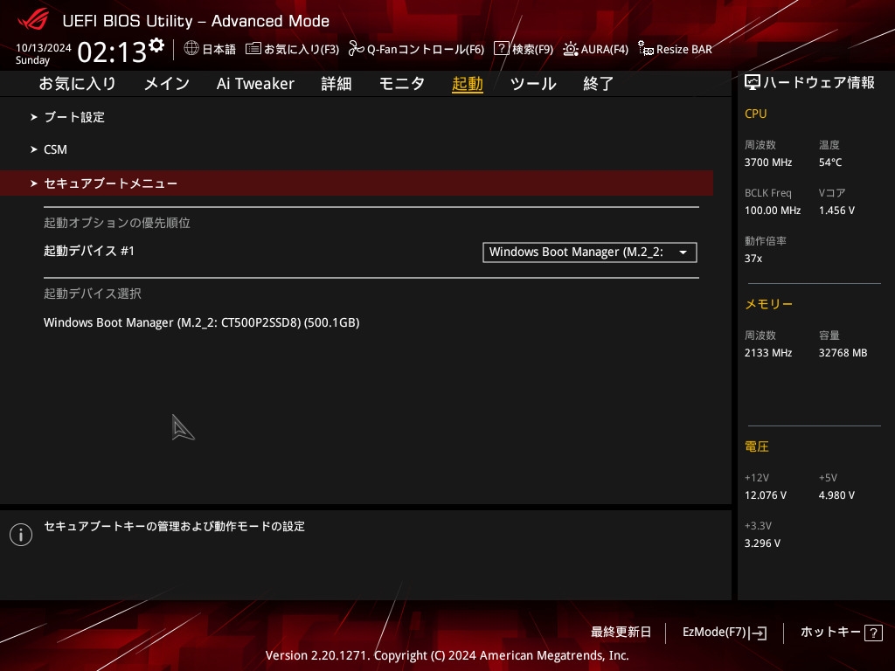Viewport: 895px width, 671px height.
Task: Open the ツール tab
Action: click(x=533, y=84)
